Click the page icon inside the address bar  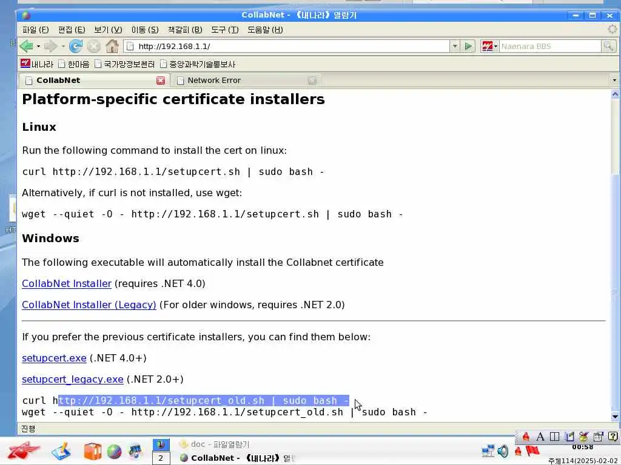click(130, 46)
